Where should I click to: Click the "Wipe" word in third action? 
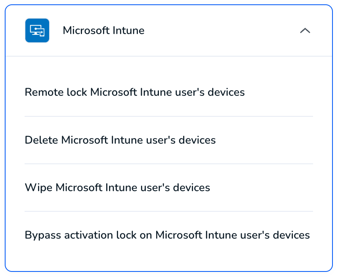point(38,188)
